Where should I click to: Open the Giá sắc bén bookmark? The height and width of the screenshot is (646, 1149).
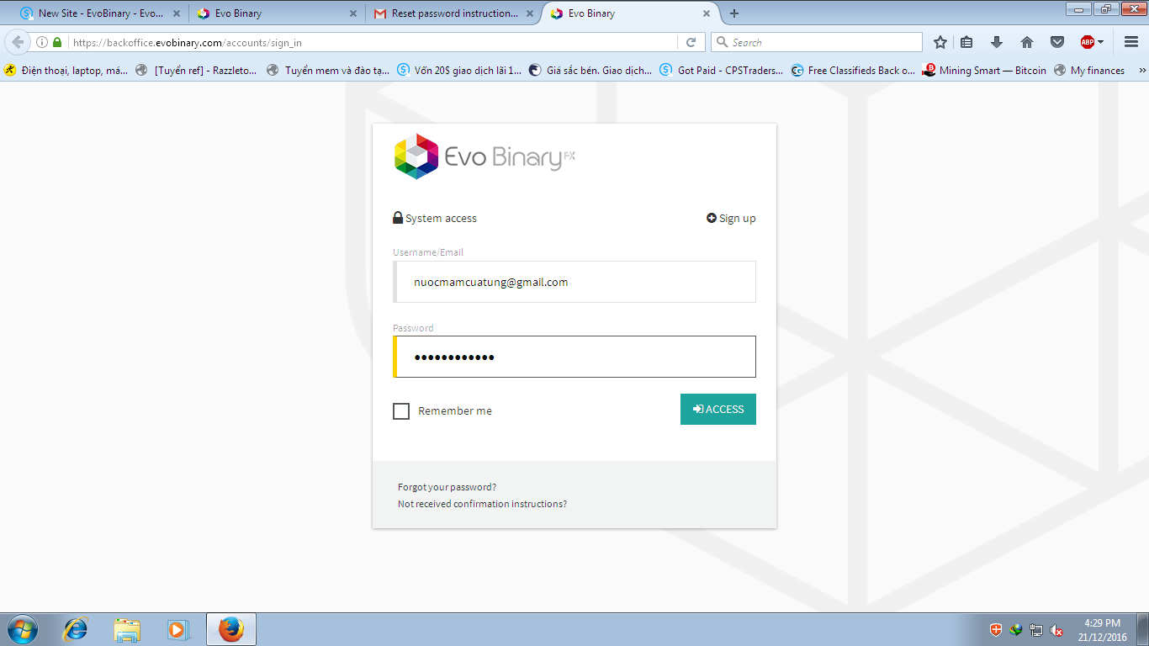[x=590, y=71]
